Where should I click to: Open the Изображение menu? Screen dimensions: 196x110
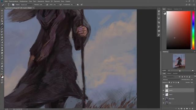[24, 1]
